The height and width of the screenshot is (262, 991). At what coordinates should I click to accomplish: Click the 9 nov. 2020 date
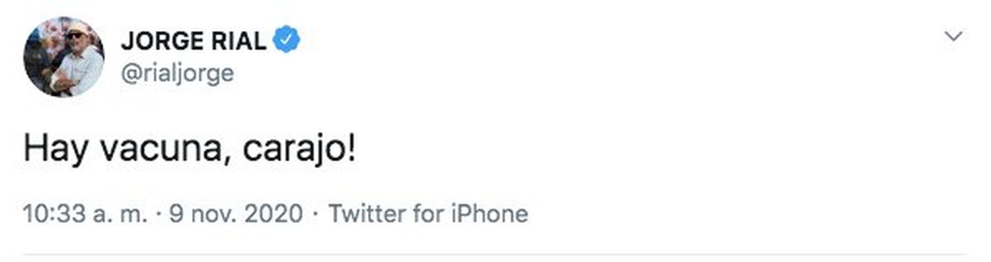[x=236, y=214]
